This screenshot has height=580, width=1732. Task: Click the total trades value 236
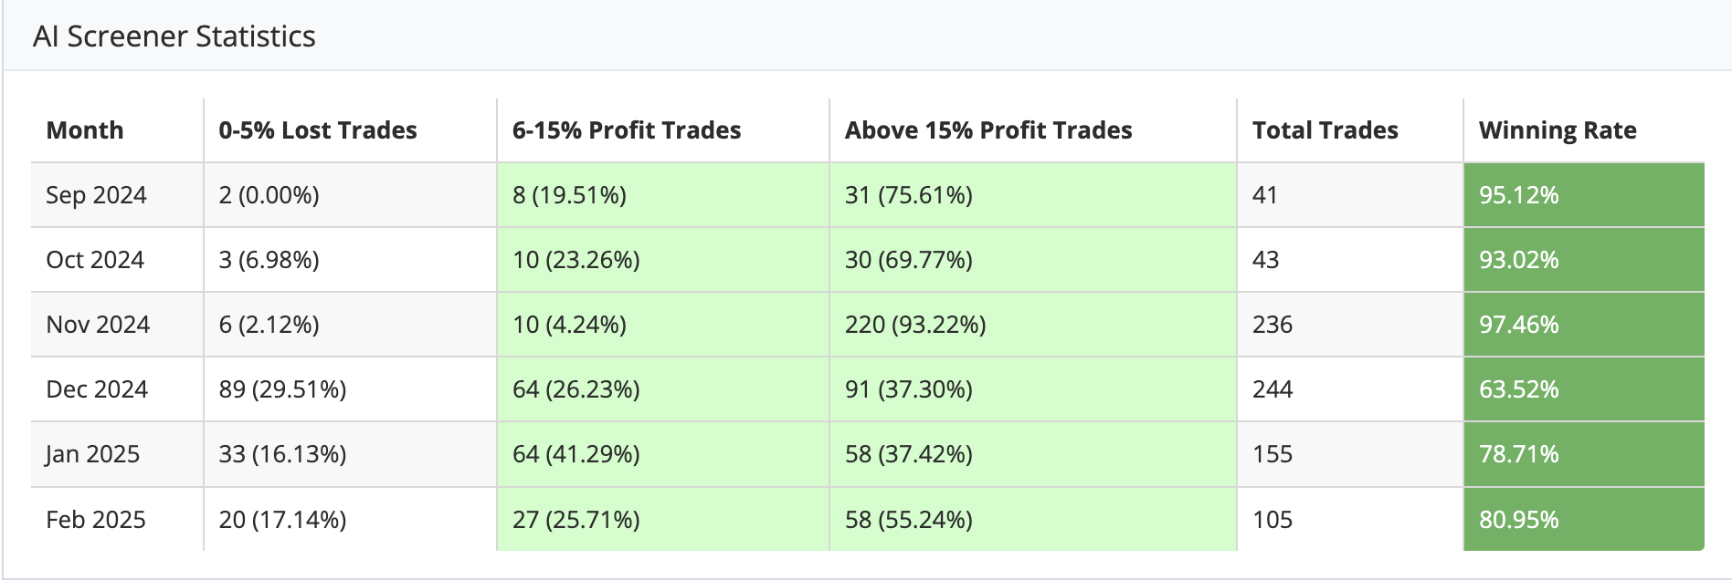1273,325
